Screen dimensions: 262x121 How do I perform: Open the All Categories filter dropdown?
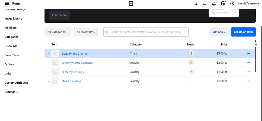[58, 32]
